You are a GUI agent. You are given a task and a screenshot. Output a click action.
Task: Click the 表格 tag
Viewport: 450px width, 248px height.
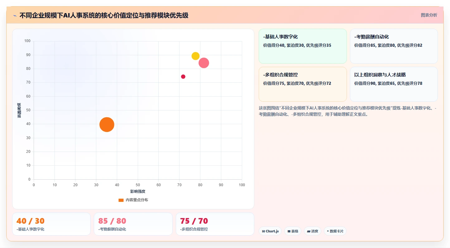click(x=293, y=231)
